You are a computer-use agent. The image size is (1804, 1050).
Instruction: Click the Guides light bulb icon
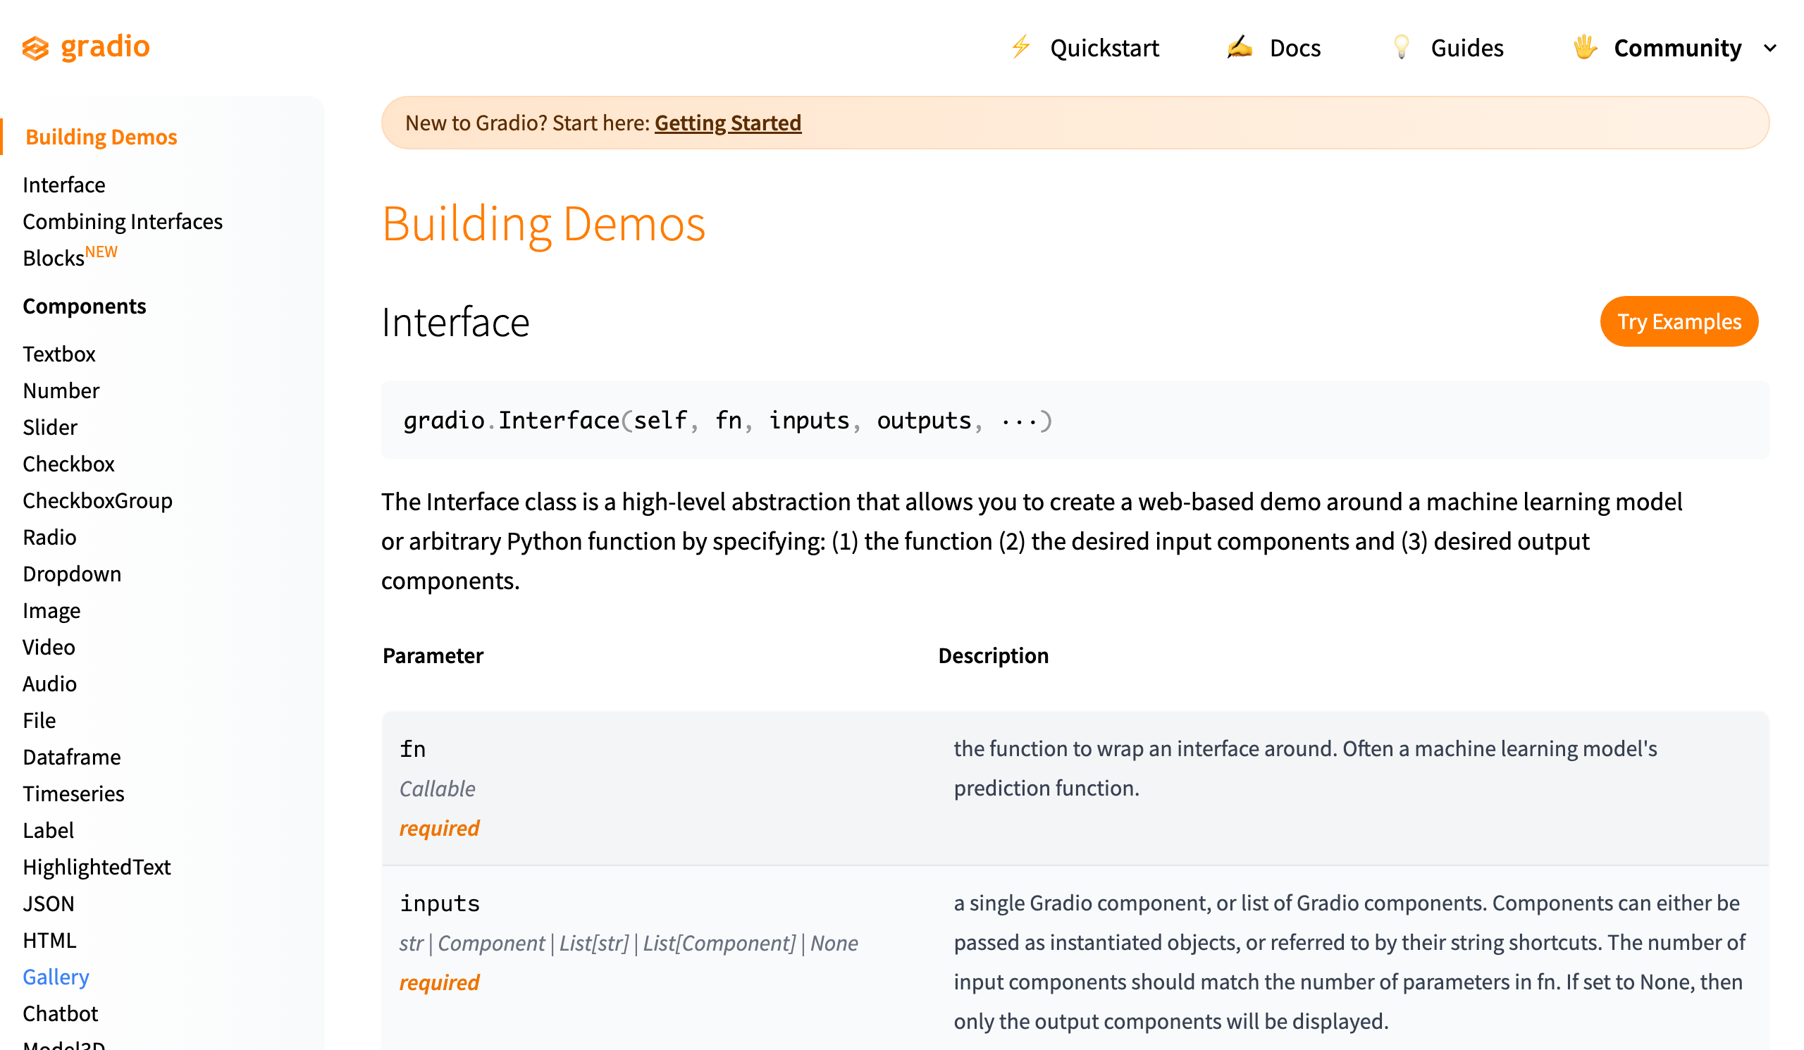[x=1402, y=47]
